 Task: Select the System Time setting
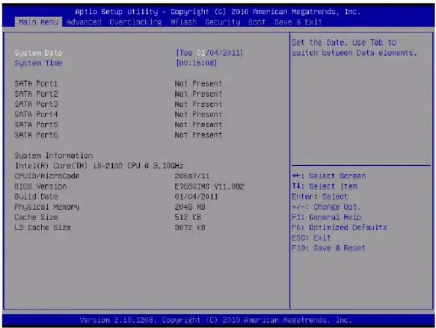click(x=38, y=63)
